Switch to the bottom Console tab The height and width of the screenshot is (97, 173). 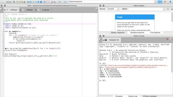(x=119, y=96)
